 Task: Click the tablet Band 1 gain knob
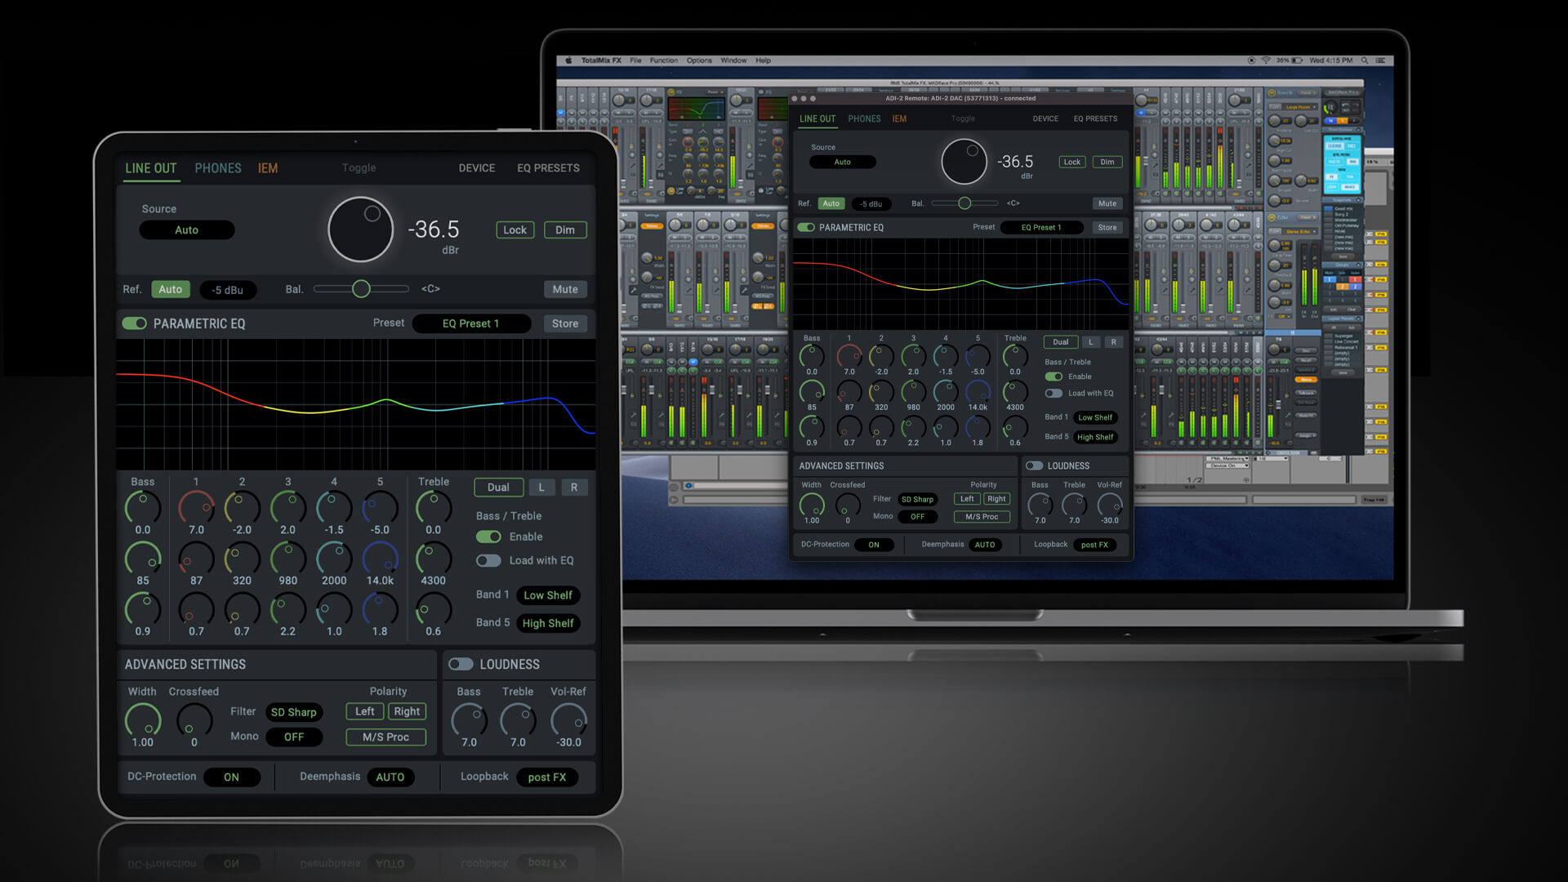pyautogui.click(x=196, y=507)
